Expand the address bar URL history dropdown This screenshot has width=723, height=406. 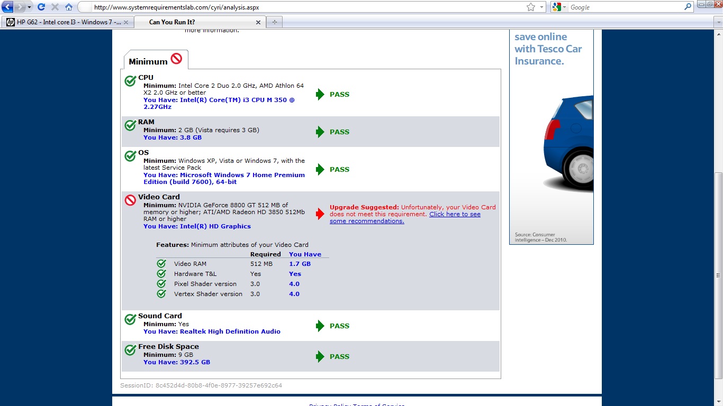pyautogui.click(x=542, y=7)
